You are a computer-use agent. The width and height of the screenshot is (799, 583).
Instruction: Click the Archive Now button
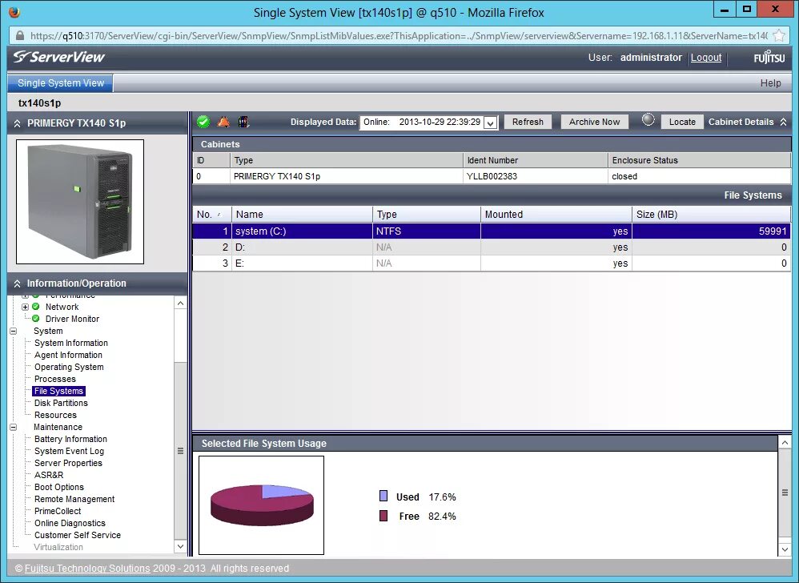point(594,122)
